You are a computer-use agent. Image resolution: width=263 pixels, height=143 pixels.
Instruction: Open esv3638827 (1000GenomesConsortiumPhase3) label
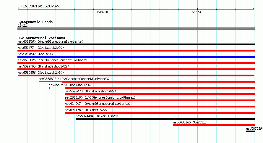coord(74,79)
